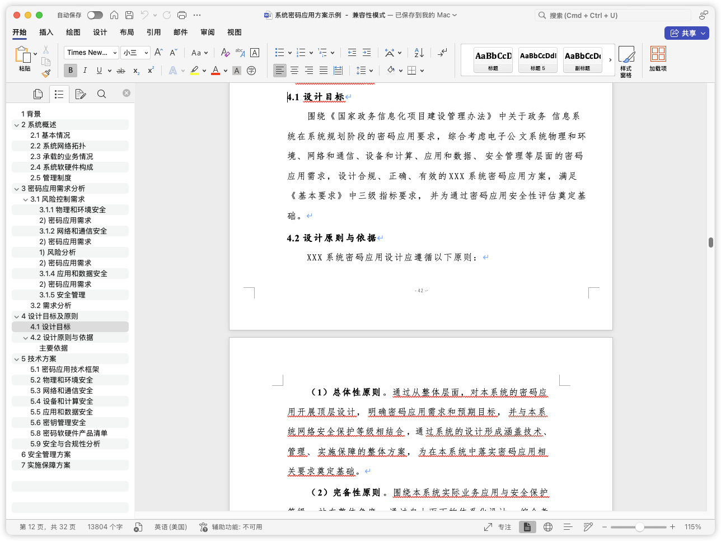Clear all formatting with the eraser icon
This screenshot has width=721, height=541.
pyautogui.click(x=225, y=52)
